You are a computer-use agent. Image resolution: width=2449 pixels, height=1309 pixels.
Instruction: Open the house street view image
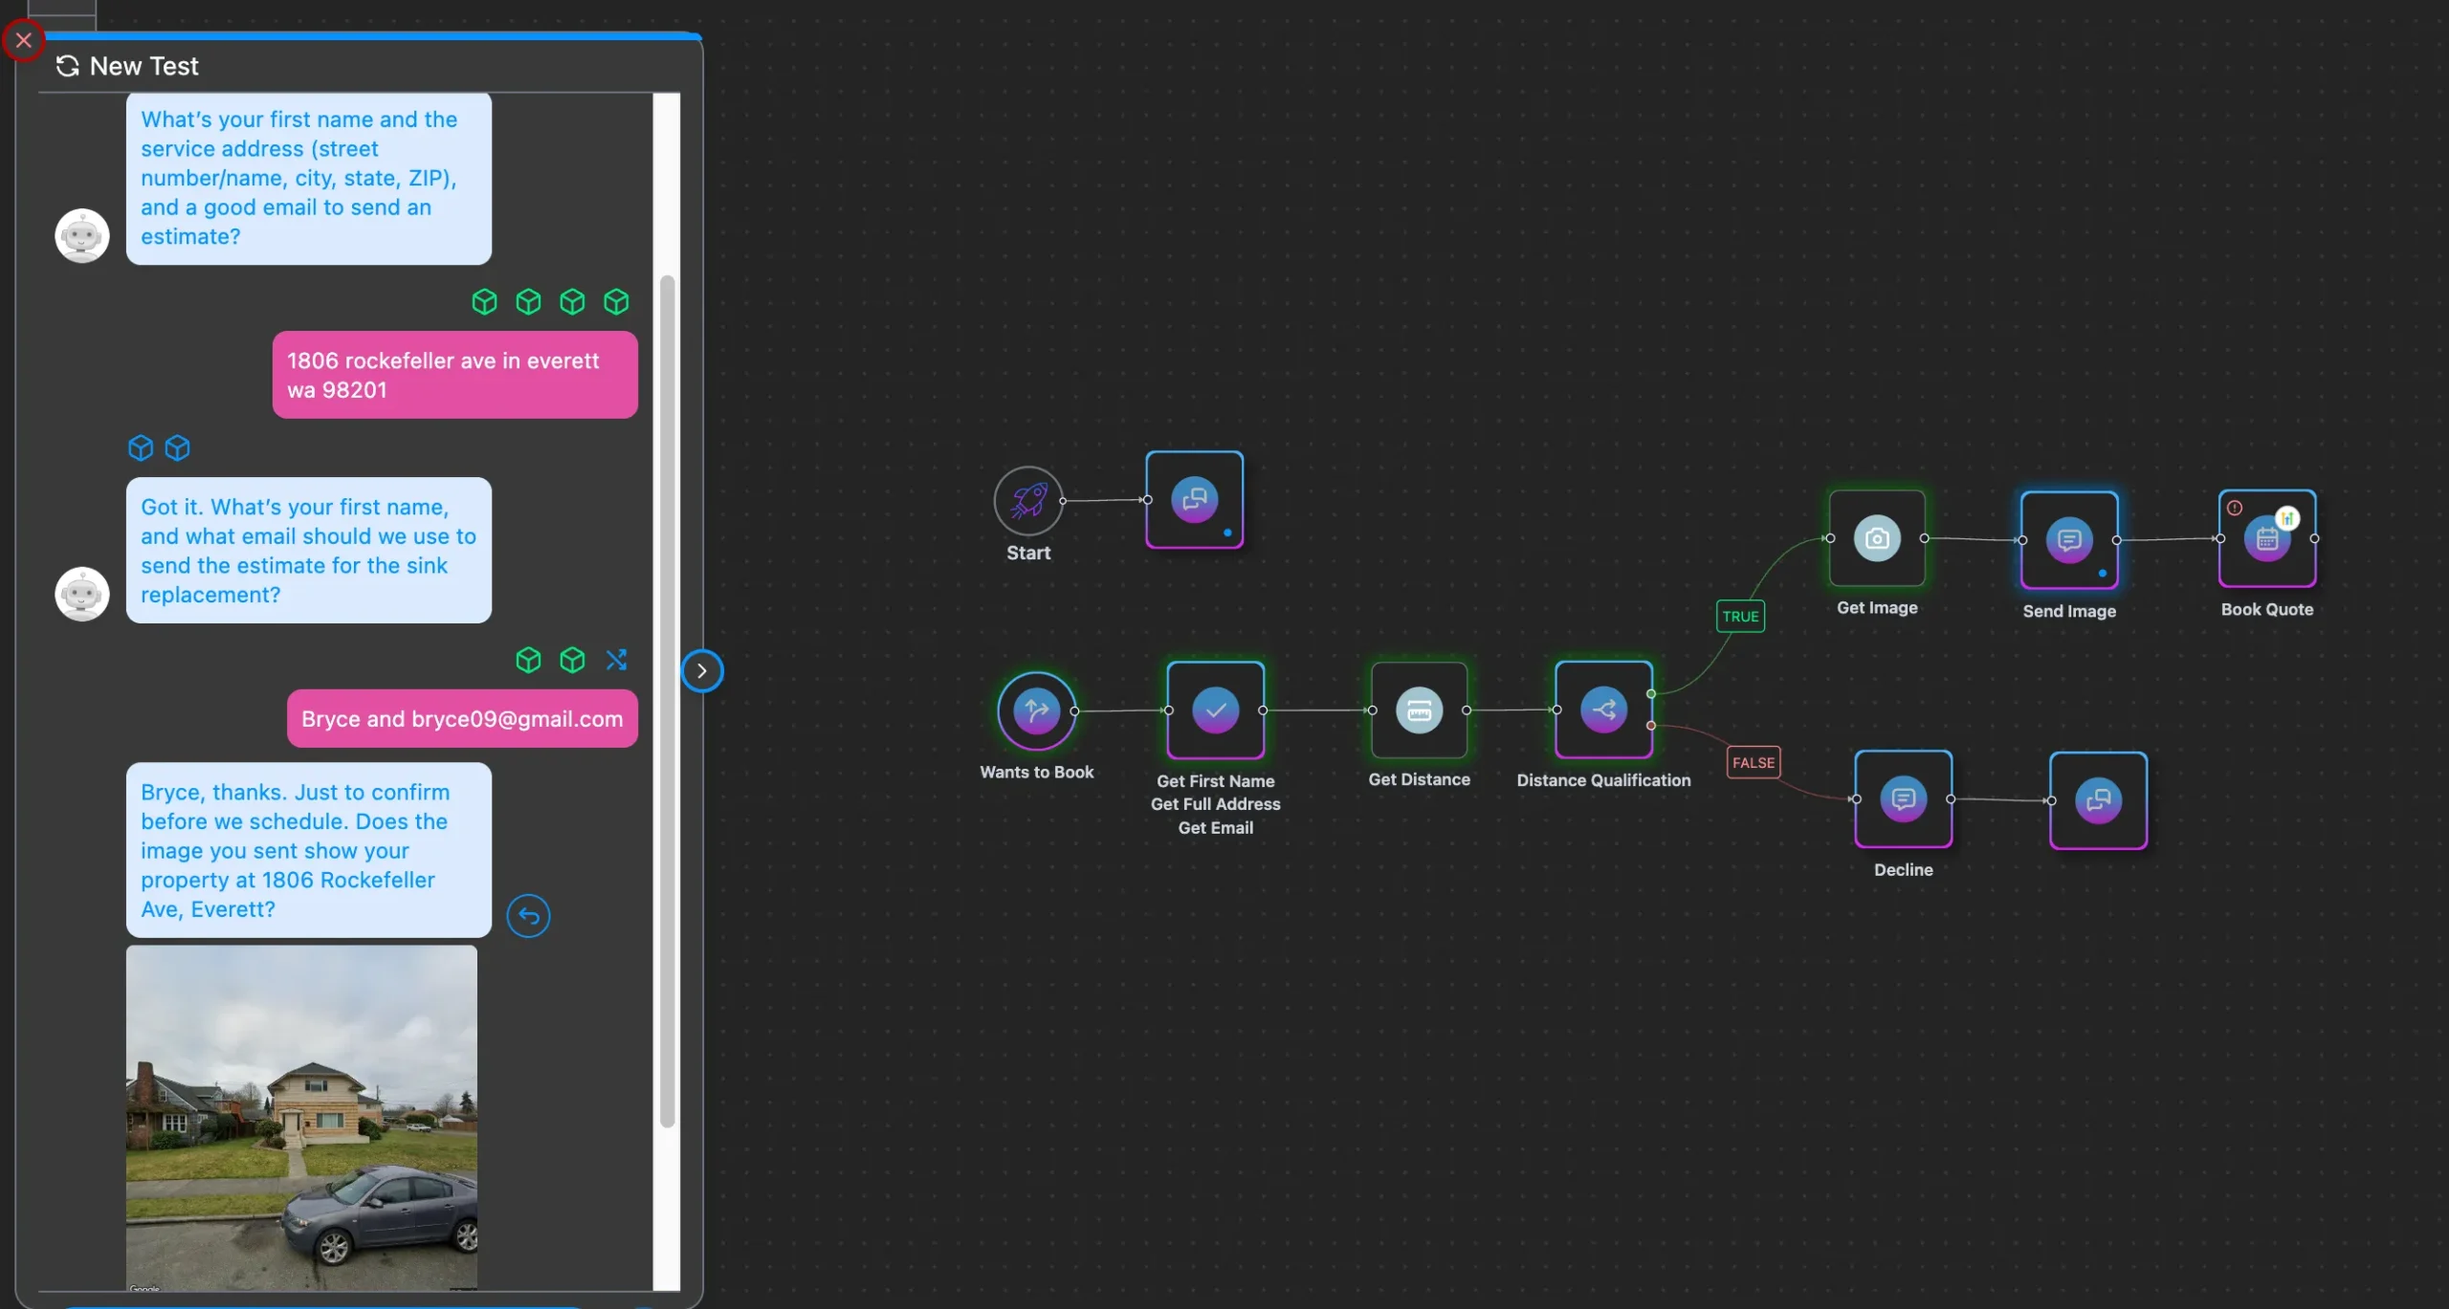pyautogui.click(x=301, y=1117)
